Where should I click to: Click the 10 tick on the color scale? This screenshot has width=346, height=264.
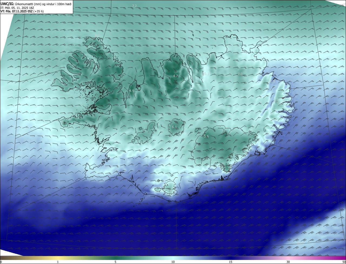(x=173, y=262)
